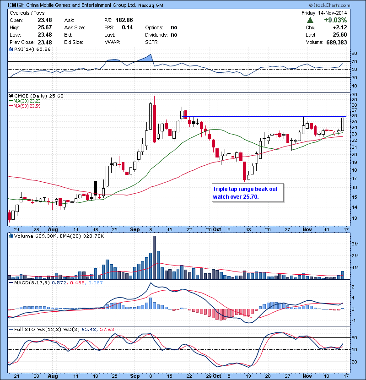The height and width of the screenshot is (380, 366).
Task: Click the +9.03% percent change value
Action: 335,20
